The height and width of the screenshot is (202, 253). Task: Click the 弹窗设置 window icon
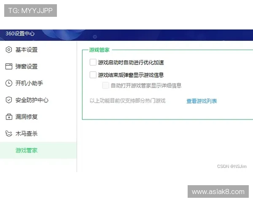tap(9, 66)
